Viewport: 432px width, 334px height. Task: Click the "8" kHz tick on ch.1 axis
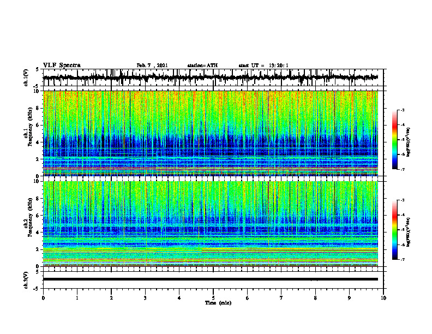point(38,108)
